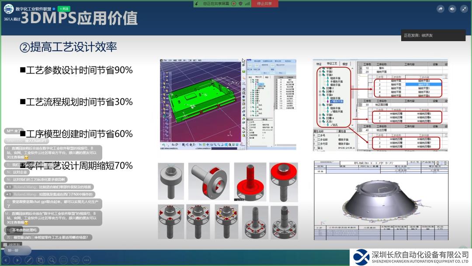Click the share arrow icon
Image resolution: width=472 pixels, height=266 pixels.
coord(440,9)
